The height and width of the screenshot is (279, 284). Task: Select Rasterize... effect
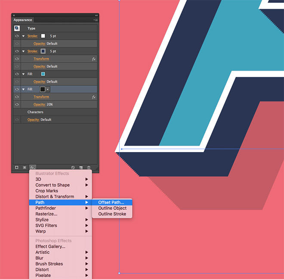point(61,214)
